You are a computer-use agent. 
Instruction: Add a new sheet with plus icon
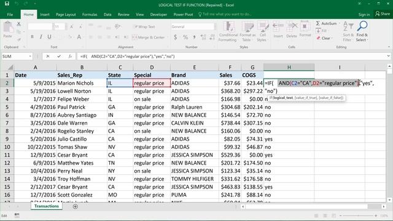(x=75, y=206)
